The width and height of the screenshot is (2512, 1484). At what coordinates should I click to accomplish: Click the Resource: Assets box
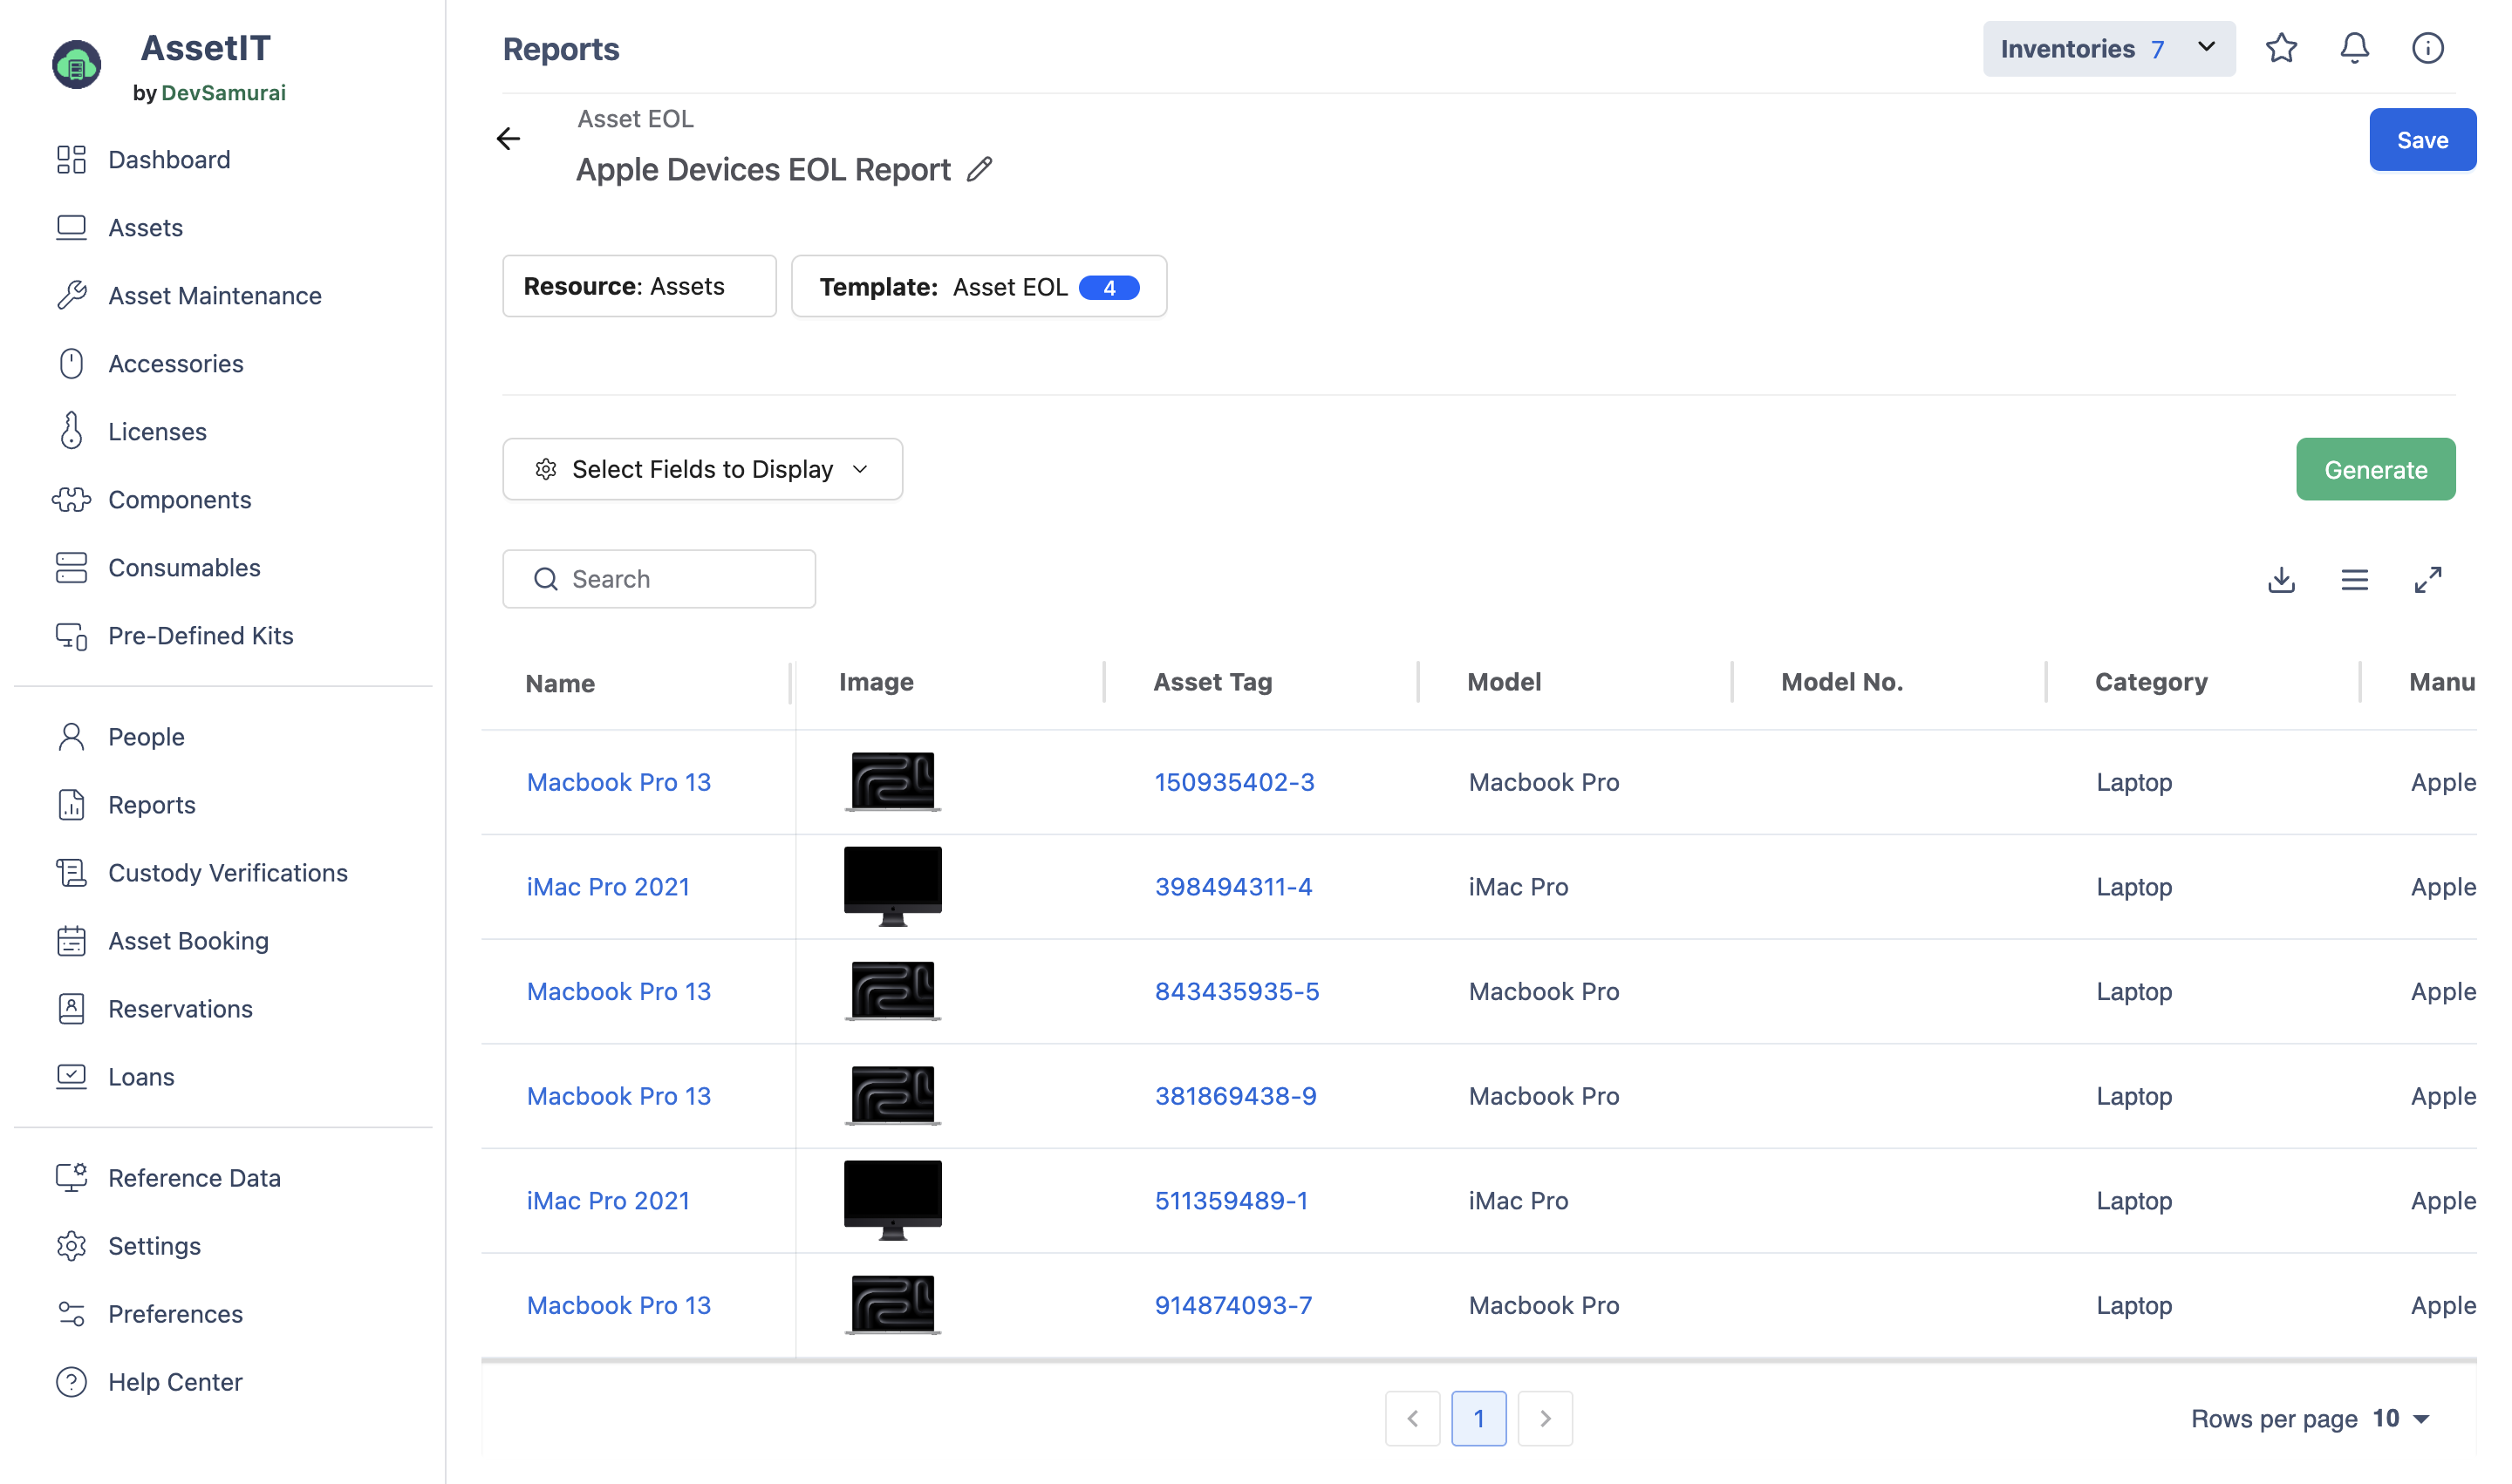[639, 287]
